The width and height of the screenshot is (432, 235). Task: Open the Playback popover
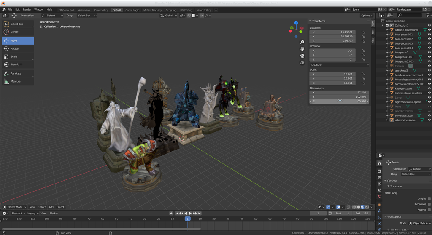(18, 214)
